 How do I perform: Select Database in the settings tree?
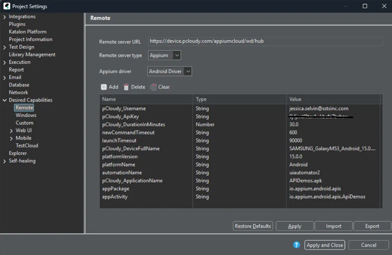(19, 85)
